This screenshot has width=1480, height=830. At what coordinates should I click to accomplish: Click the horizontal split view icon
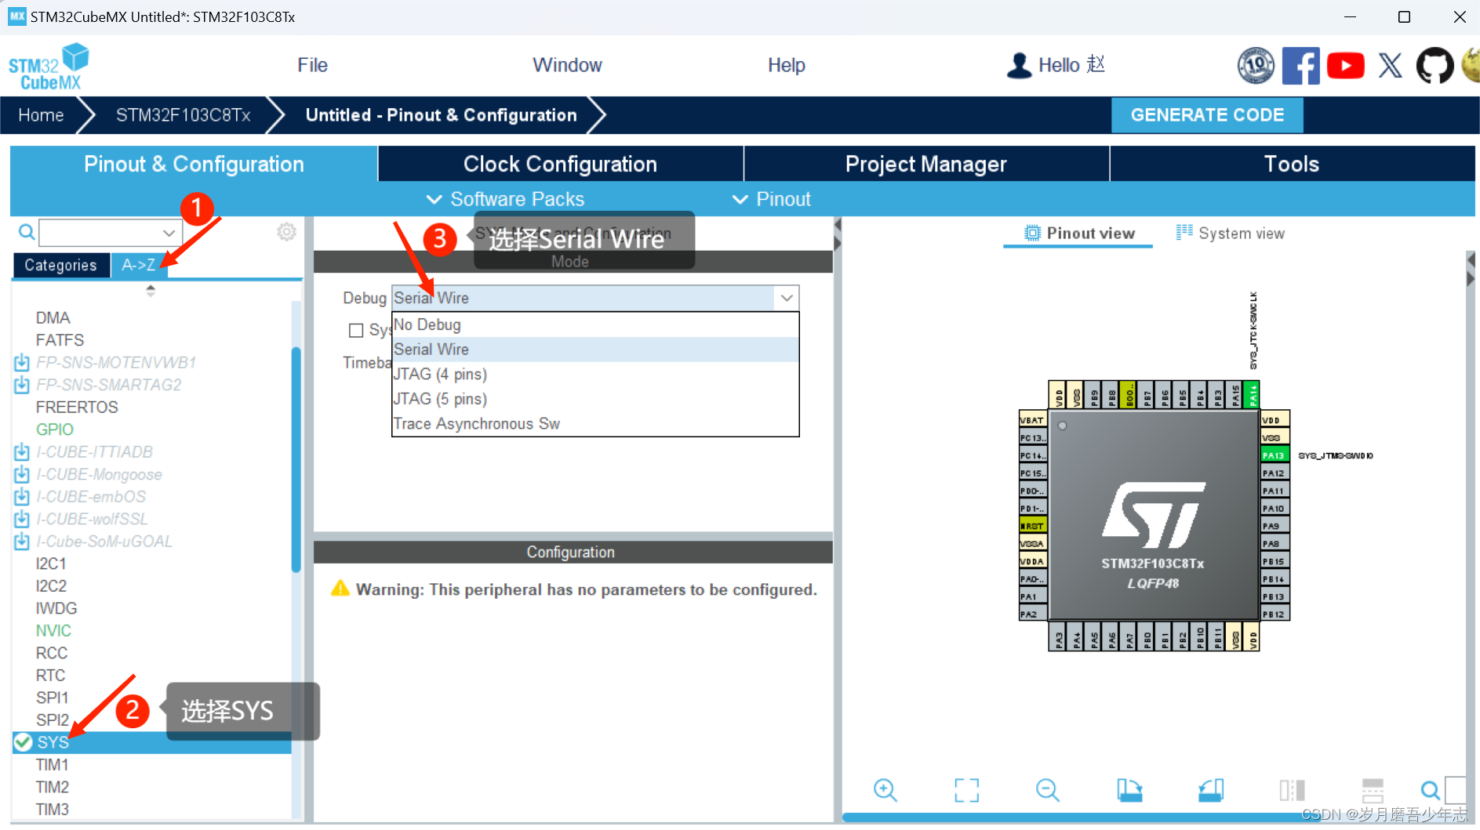[x=1373, y=789]
